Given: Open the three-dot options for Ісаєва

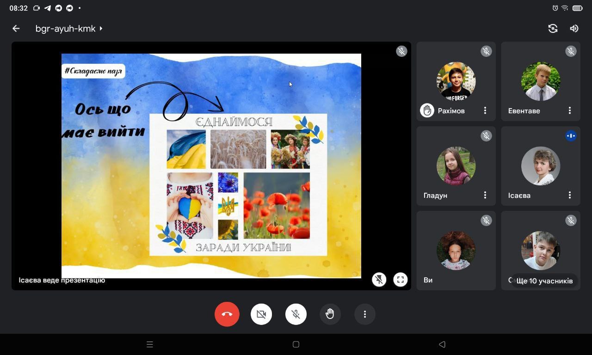Looking at the screenshot, I should (x=569, y=195).
